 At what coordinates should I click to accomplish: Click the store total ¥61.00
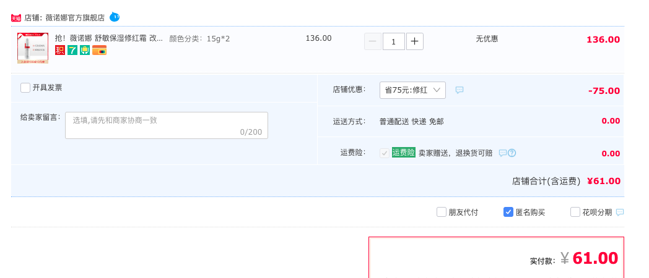[x=604, y=181]
